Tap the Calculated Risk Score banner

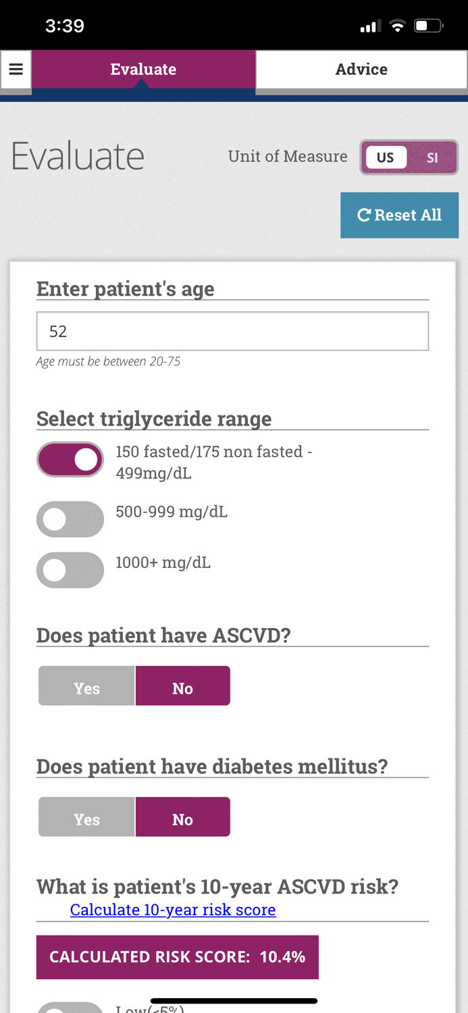[x=177, y=957]
